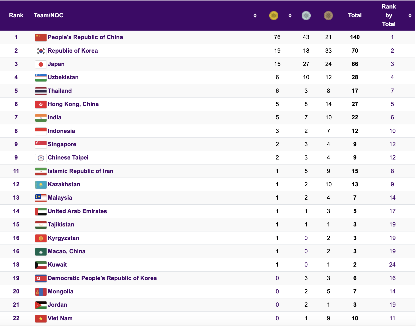416x326 pixels.
Task: Open the Macao, China team link
Action: [x=67, y=251]
